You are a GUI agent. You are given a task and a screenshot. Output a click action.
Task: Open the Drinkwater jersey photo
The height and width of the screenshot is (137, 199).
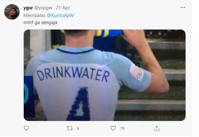[x=105, y=75]
